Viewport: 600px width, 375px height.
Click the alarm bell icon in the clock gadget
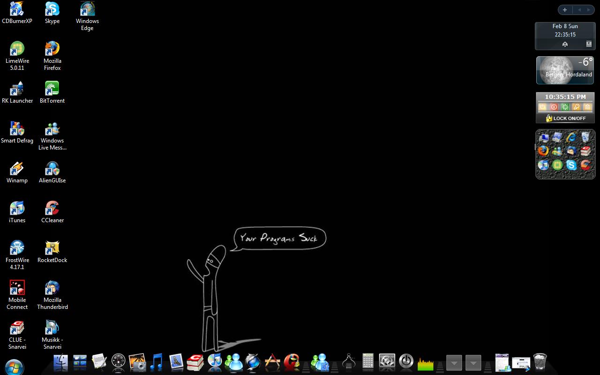pos(565,44)
